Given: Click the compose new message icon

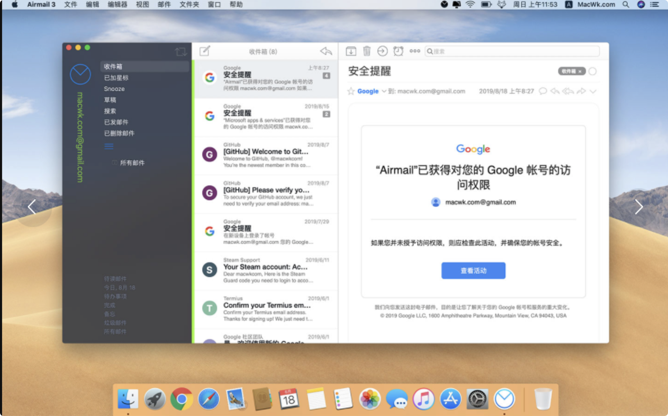Looking at the screenshot, I should point(205,51).
